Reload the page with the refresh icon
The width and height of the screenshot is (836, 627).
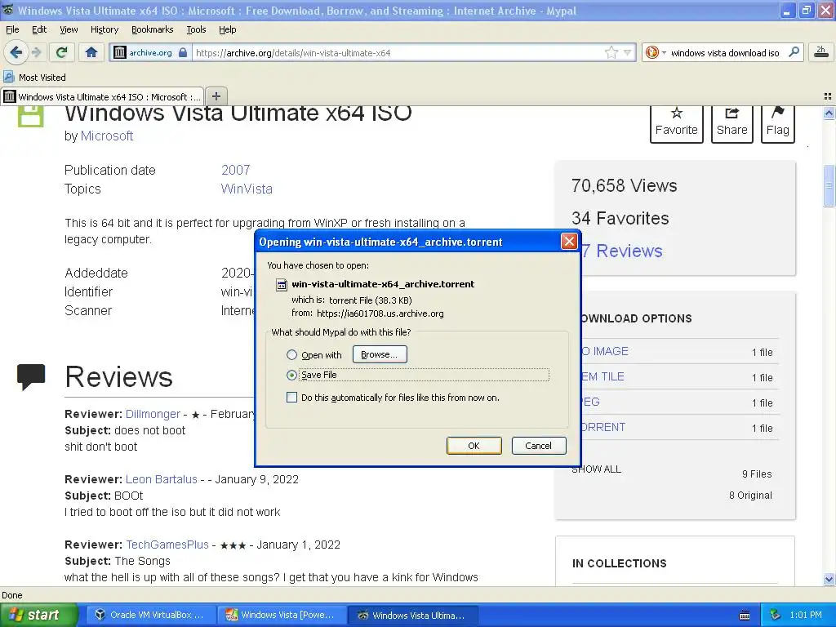pos(62,52)
